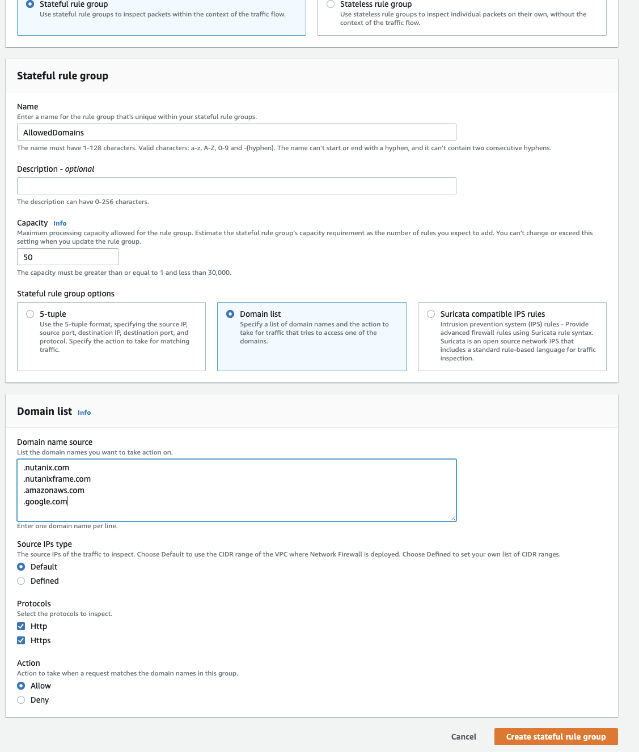639x752 pixels.
Task: Choose the Domain list option
Action: pos(230,314)
